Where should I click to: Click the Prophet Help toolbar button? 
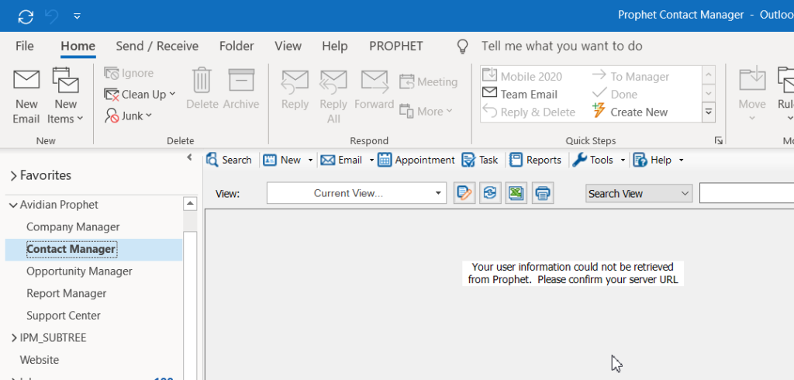click(x=652, y=160)
